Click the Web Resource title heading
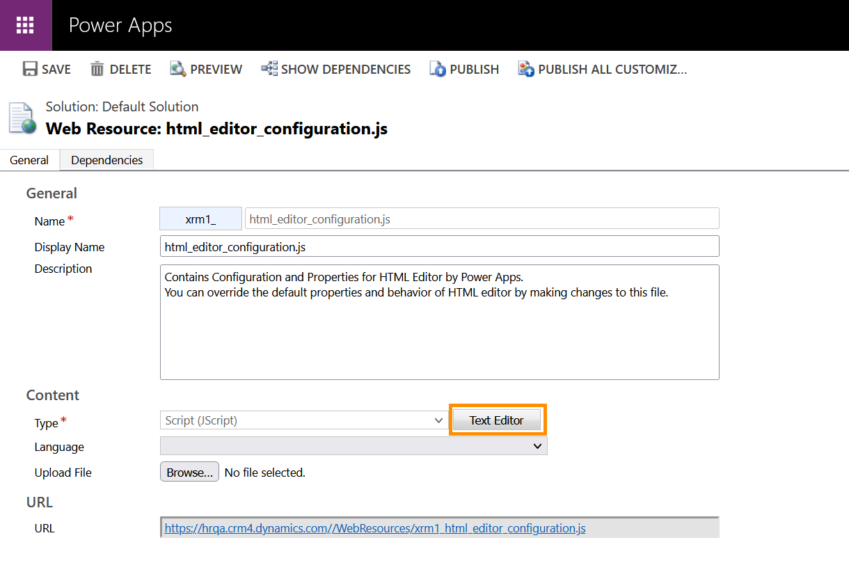 click(216, 129)
